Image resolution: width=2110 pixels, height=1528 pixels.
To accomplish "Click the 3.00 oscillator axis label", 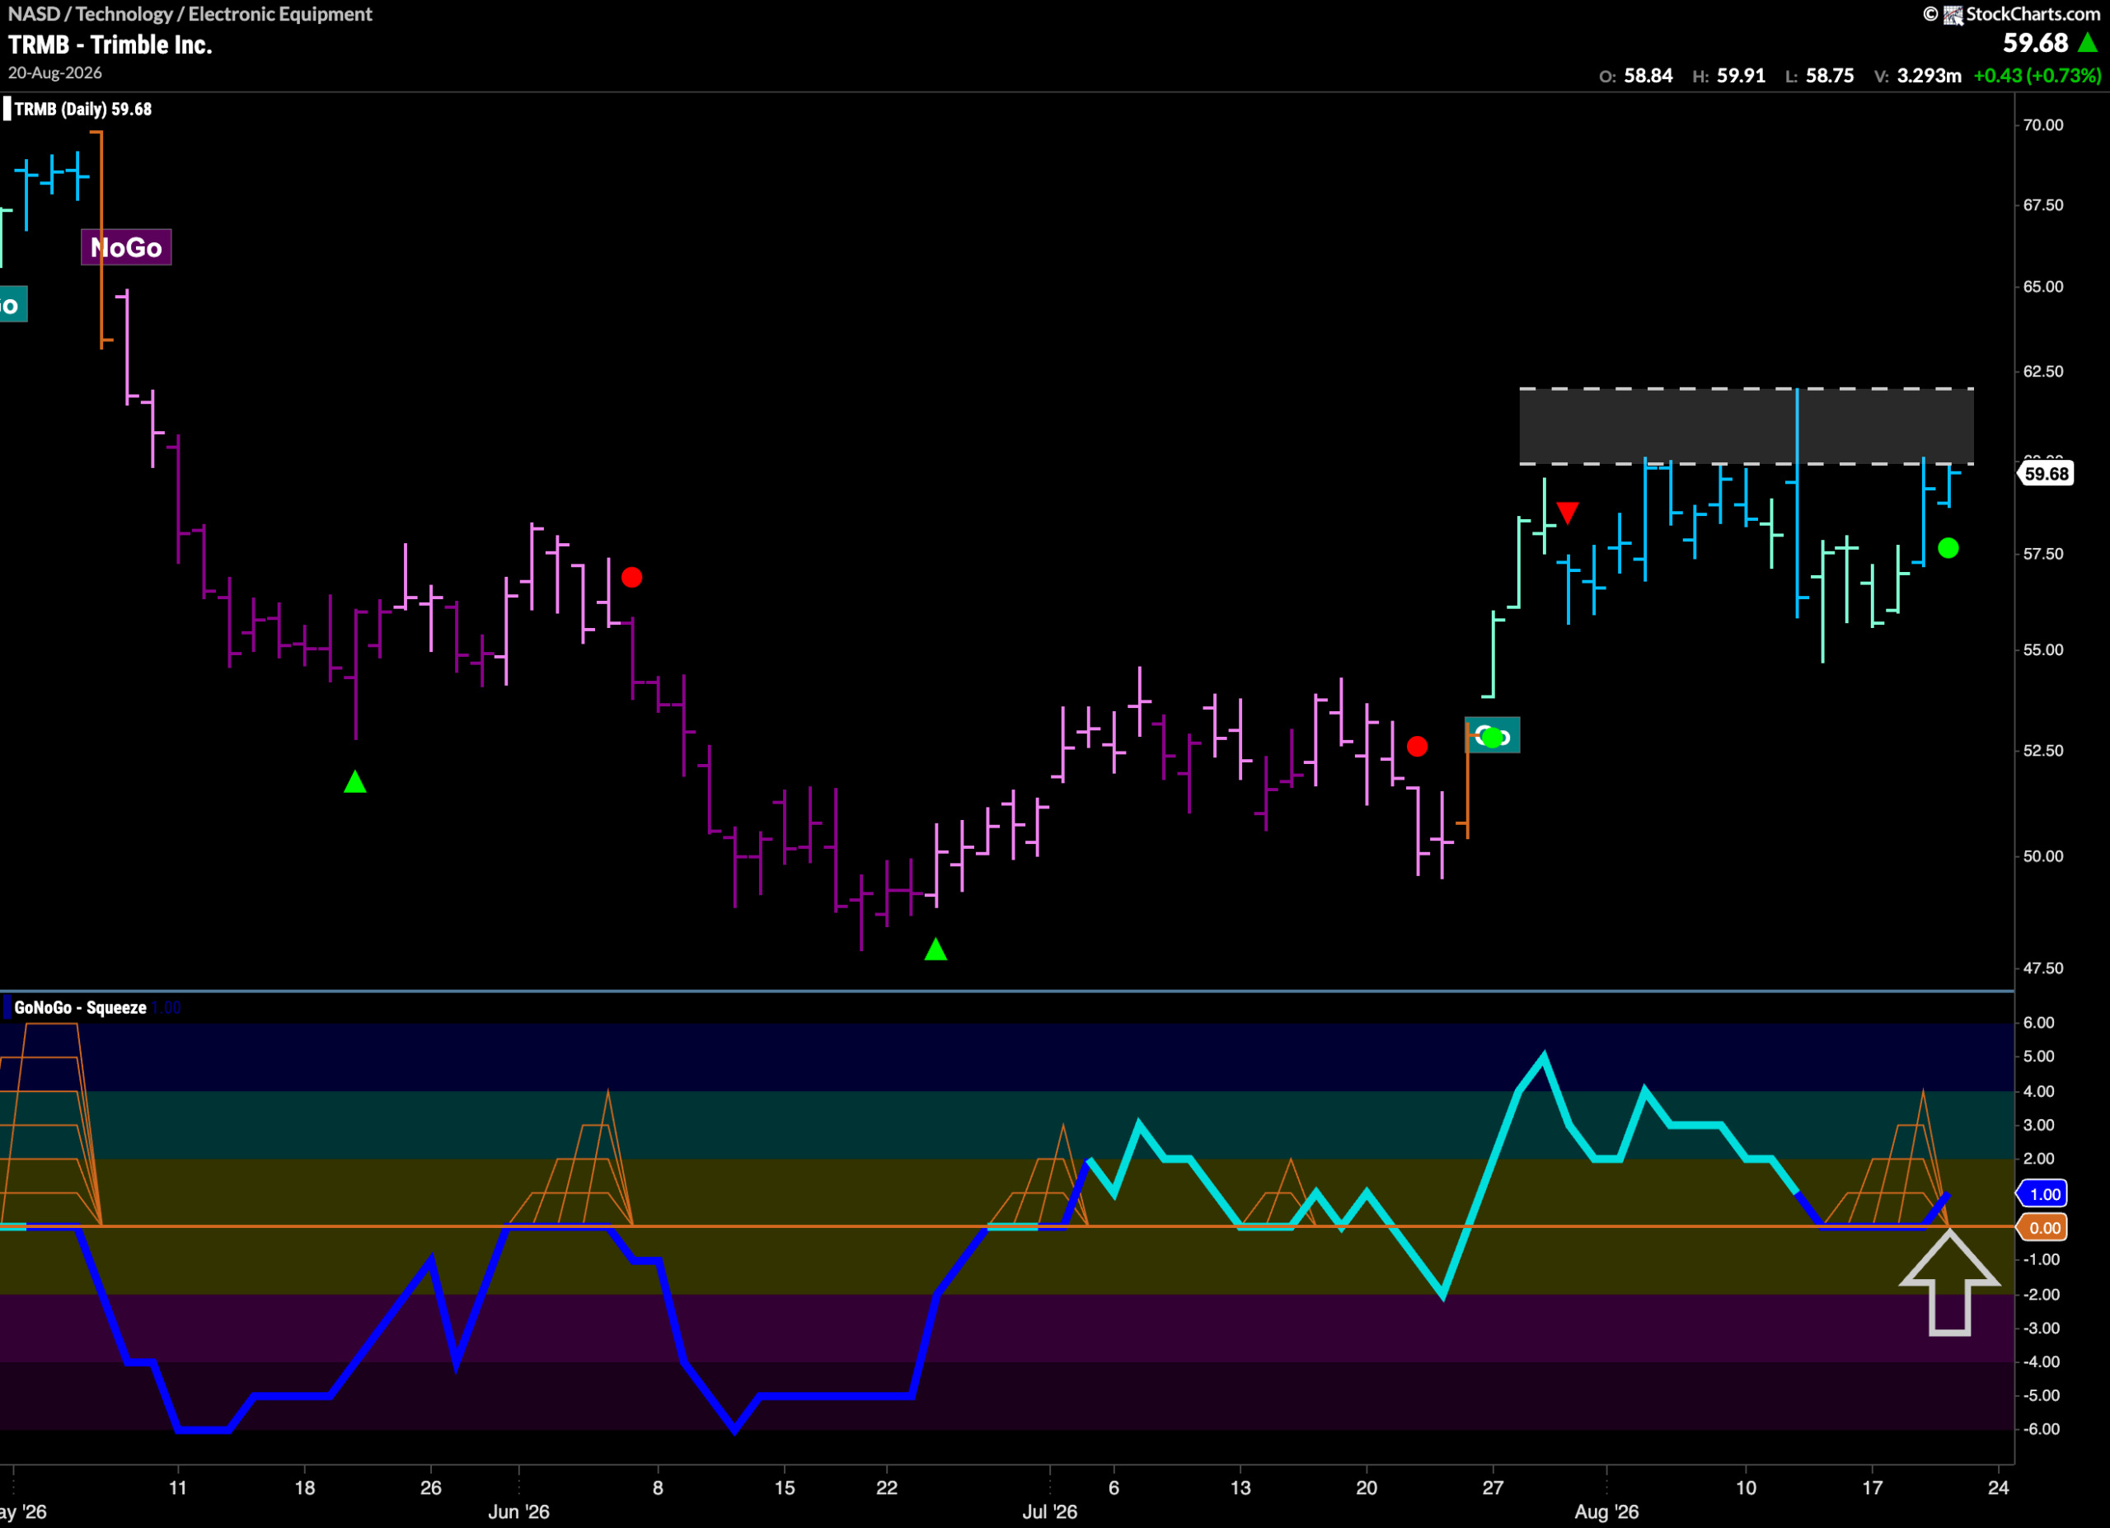I will pyautogui.click(x=2038, y=1124).
